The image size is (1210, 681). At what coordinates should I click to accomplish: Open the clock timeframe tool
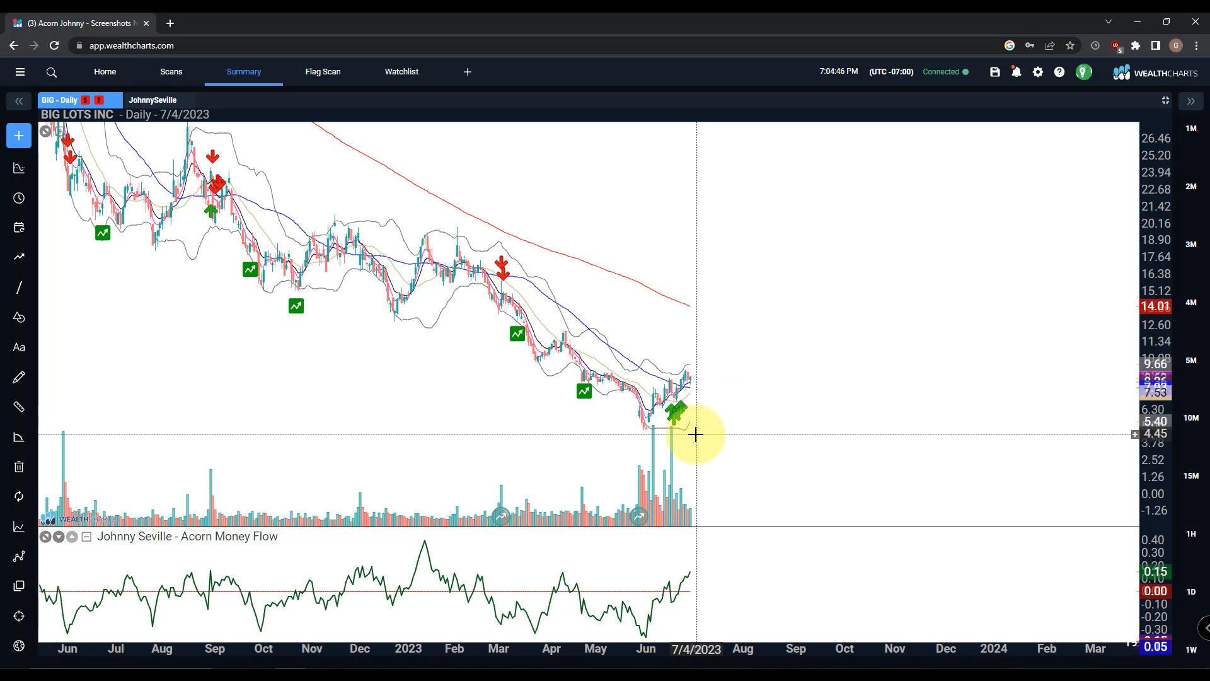(x=19, y=198)
